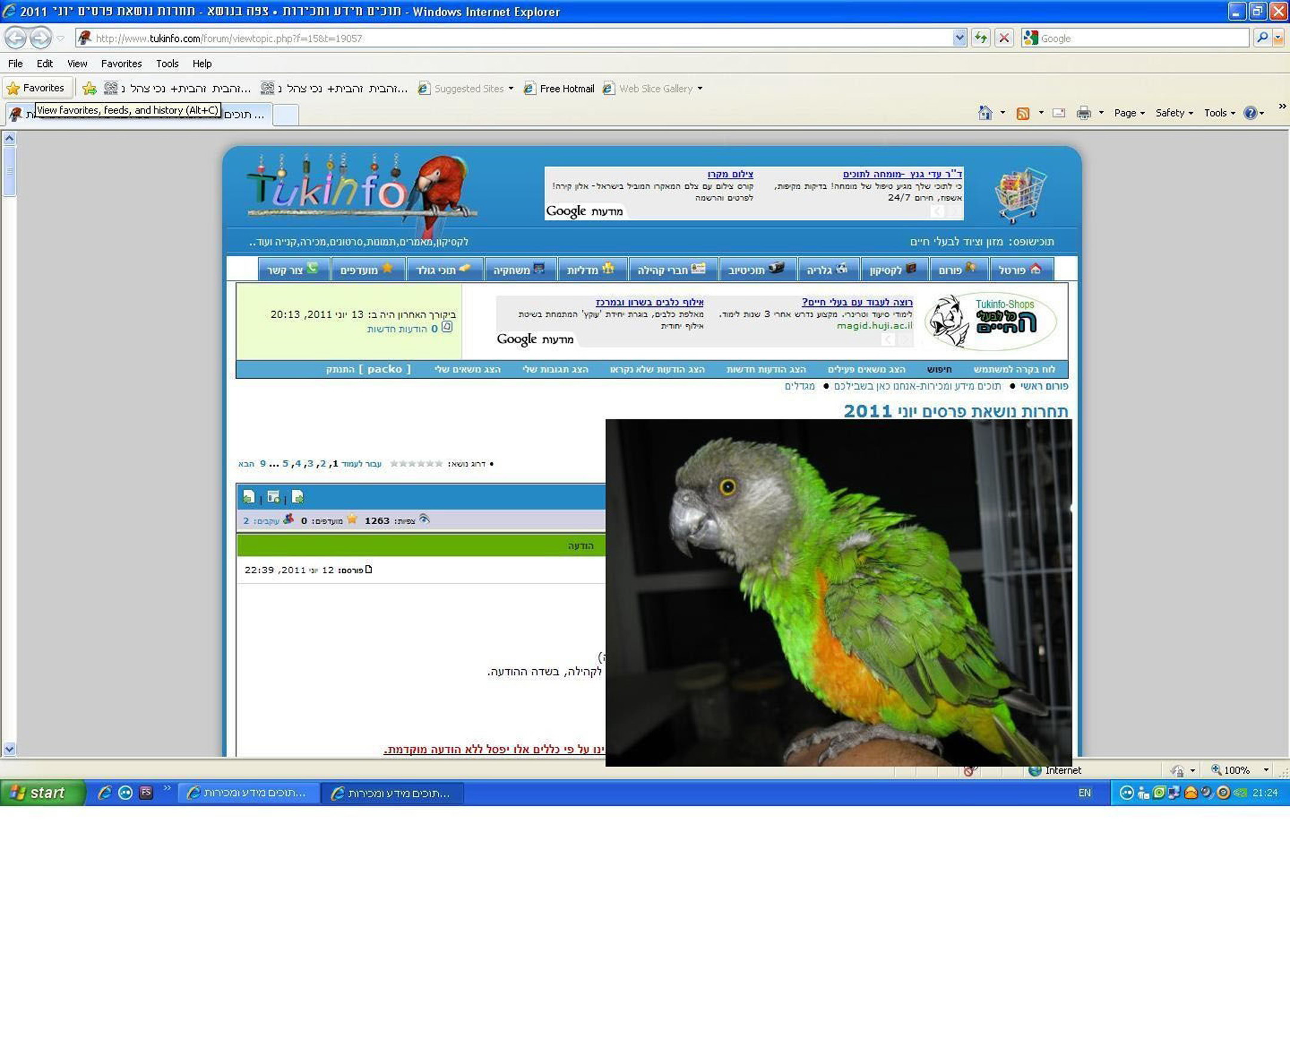Click the search magnifier button
The width and height of the screenshot is (1290, 1064).
tap(1261, 38)
